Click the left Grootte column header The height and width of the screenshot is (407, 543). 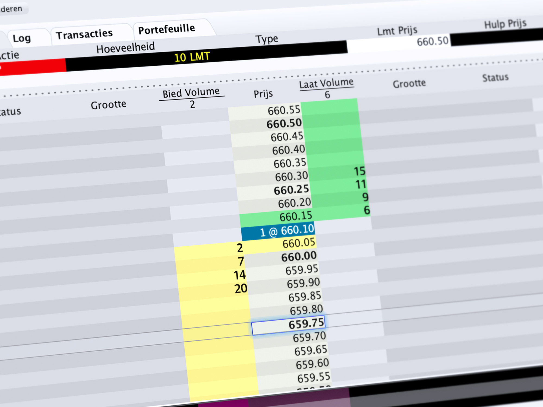pos(108,105)
